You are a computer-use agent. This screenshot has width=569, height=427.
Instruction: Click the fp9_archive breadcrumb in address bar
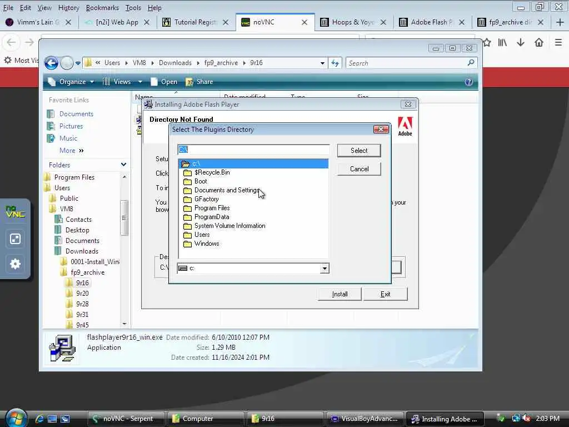tap(221, 63)
